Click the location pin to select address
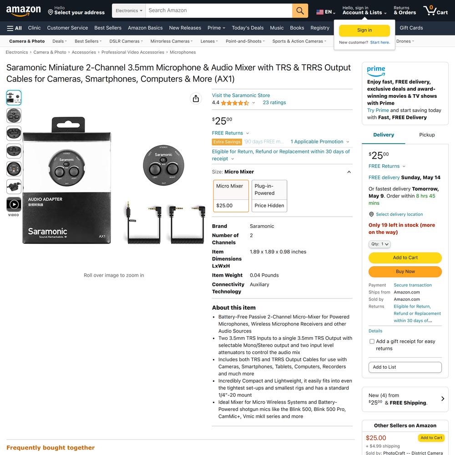This screenshot has width=455, height=455. tap(51, 12)
